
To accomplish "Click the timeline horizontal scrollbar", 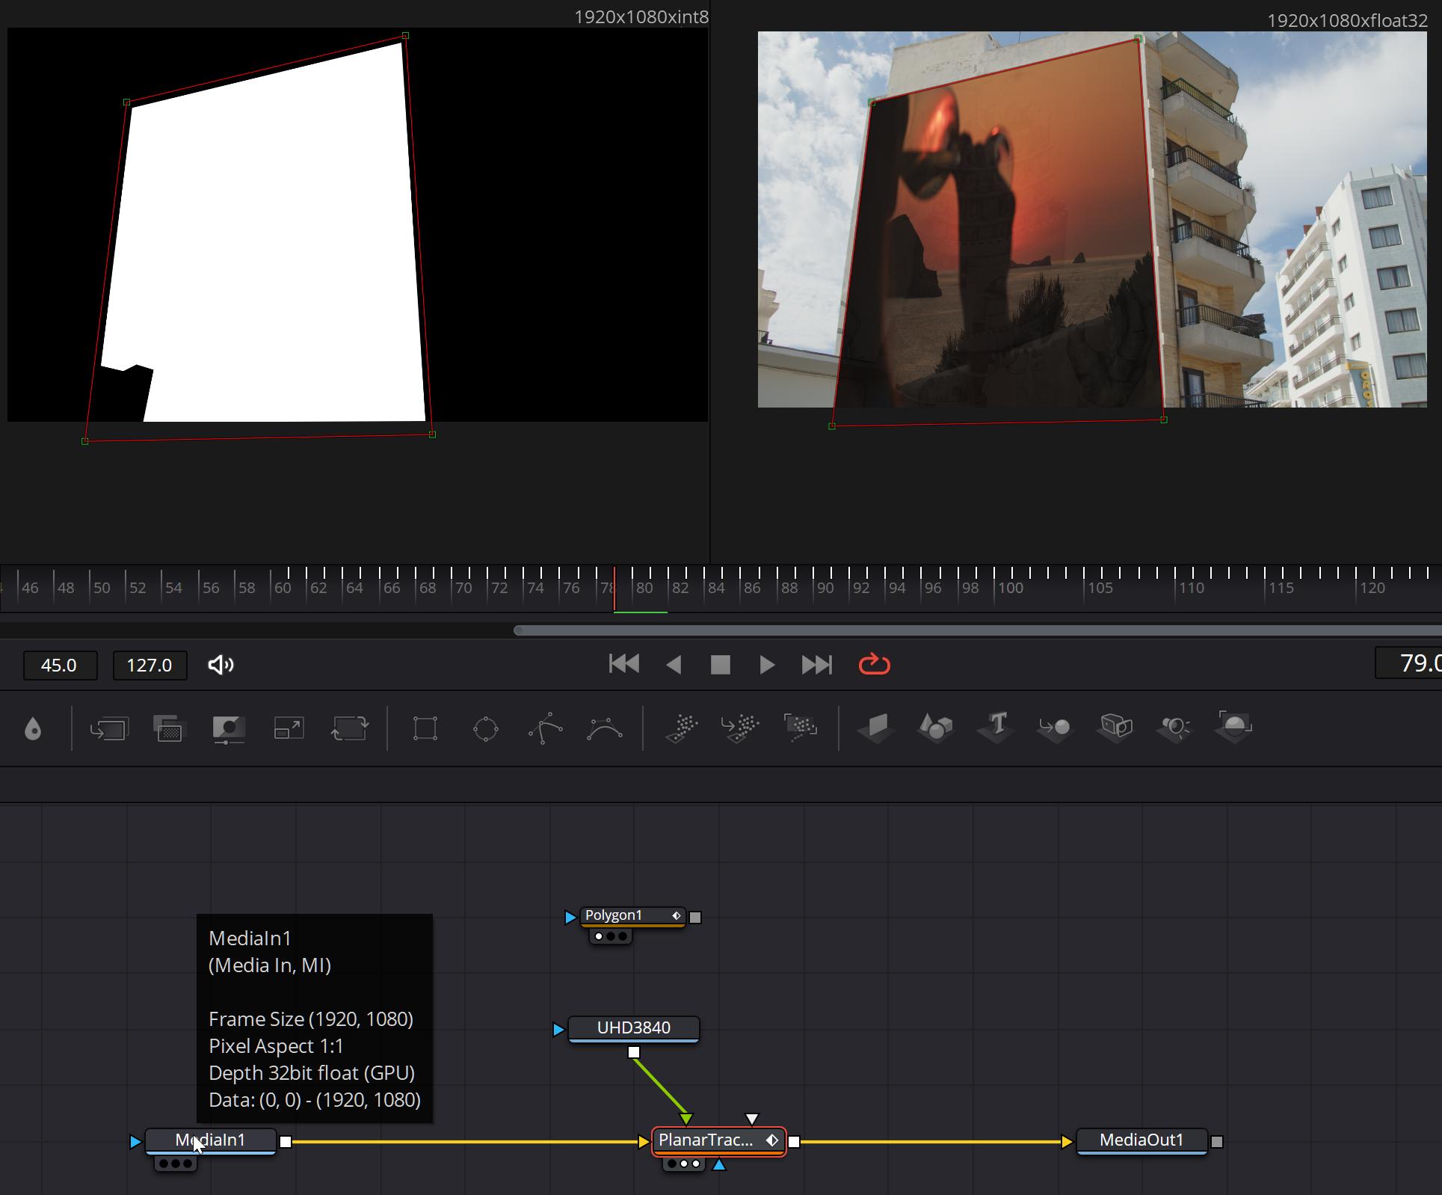I will pos(977,630).
